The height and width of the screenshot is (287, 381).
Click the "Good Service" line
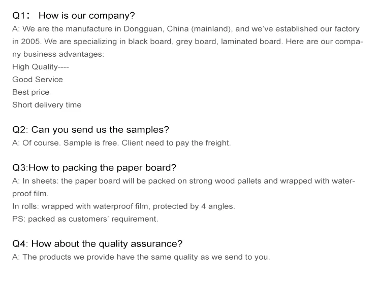(38, 80)
